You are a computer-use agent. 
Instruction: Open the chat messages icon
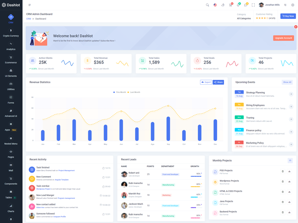pyautogui.click(x=246, y=5)
